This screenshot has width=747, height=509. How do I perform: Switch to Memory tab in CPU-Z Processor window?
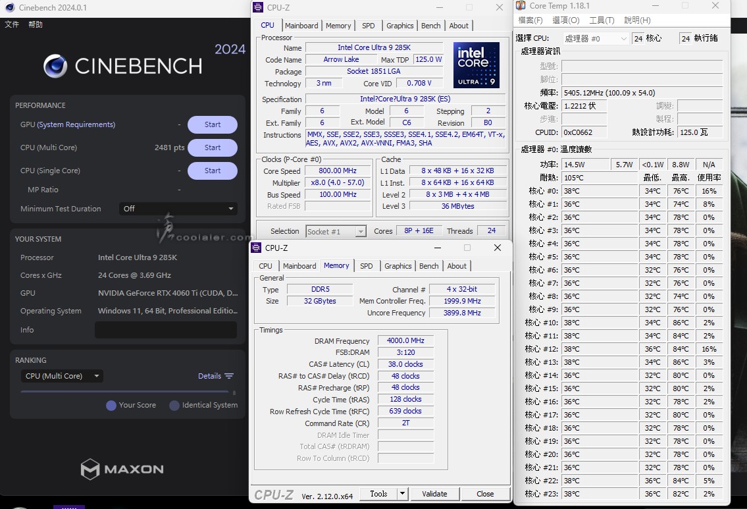338,26
